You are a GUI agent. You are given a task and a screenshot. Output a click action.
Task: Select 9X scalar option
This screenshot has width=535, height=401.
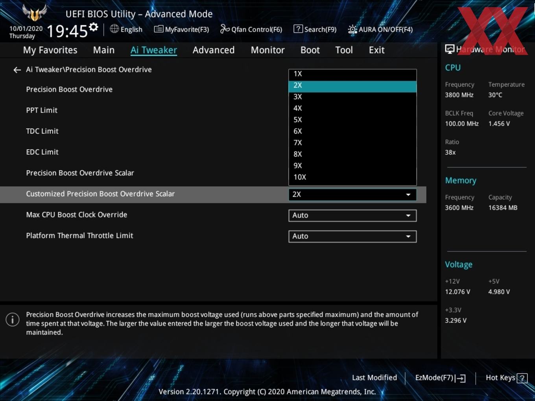(x=352, y=166)
